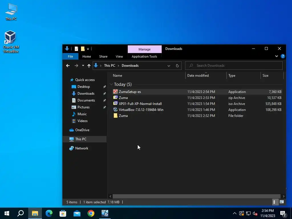Switch to Large icons view layout

pyautogui.click(x=282, y=202)
